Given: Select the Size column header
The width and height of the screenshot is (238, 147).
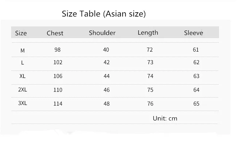Looking at the screenshot, I should 21,33.
